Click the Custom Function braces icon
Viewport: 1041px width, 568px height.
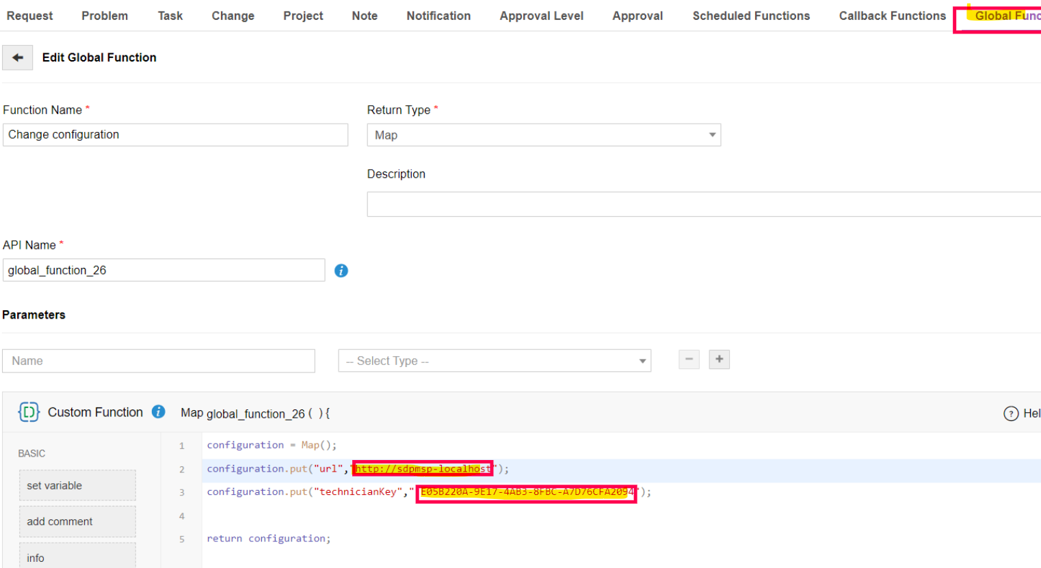point(29,412)
